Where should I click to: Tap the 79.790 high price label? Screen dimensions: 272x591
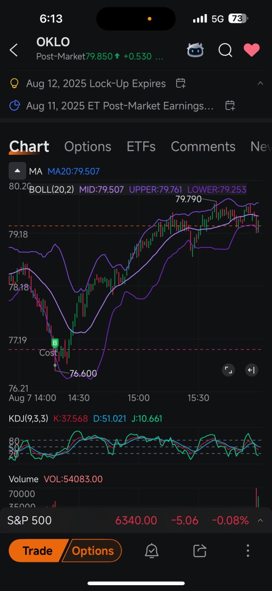188,199
